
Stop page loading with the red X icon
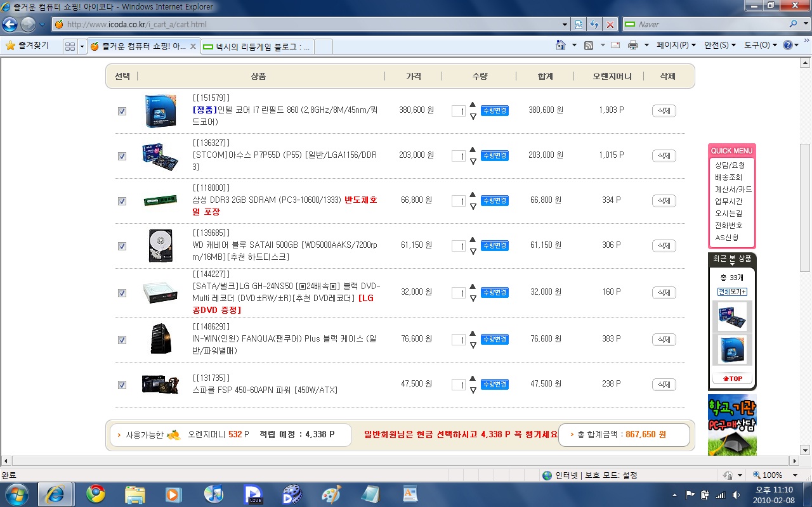[x=610, y=25]
